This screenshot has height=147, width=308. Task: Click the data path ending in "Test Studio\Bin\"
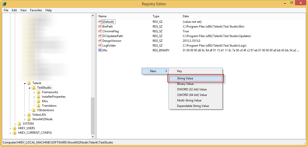click(x=214, y=27)
